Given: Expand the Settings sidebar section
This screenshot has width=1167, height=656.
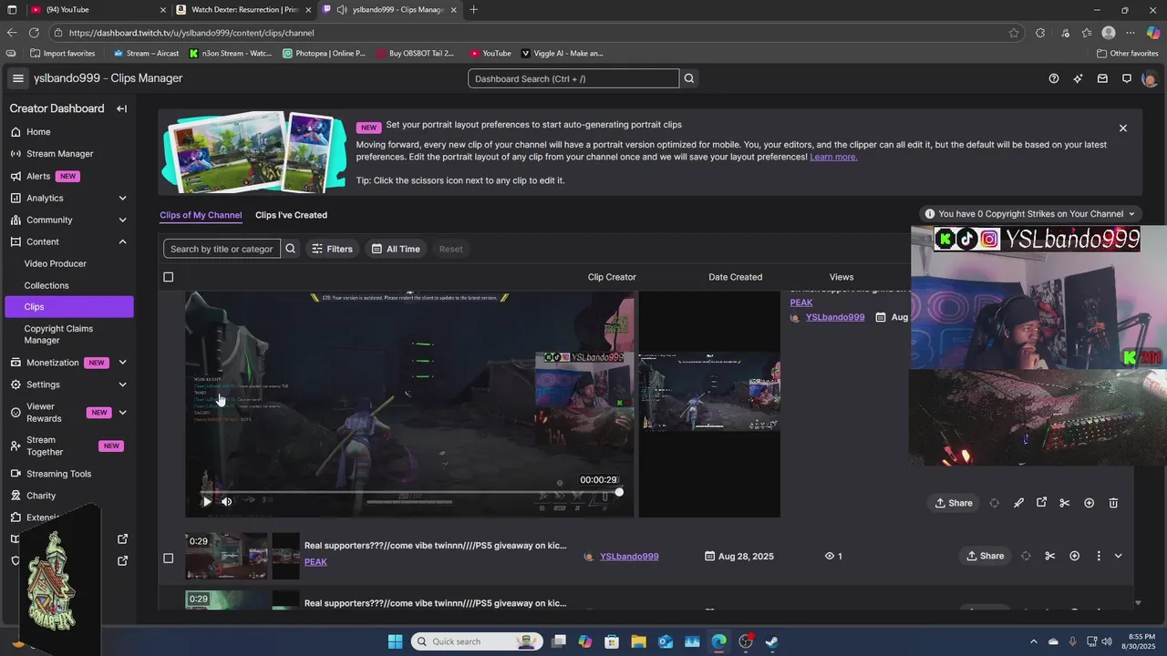Looking at the screenshot, I should tap(122, 384).
